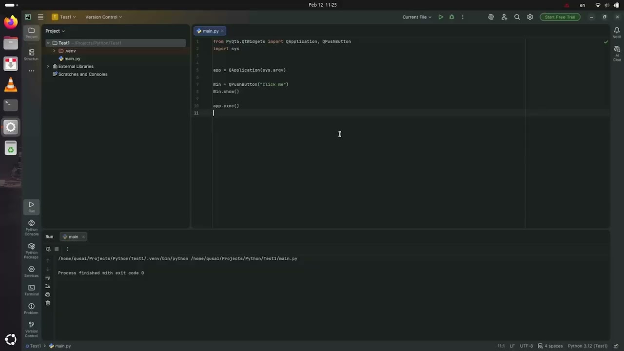624x351 pixels.
Task: Open the Version Control tool window in the sidebar
Action: point(31,330)
